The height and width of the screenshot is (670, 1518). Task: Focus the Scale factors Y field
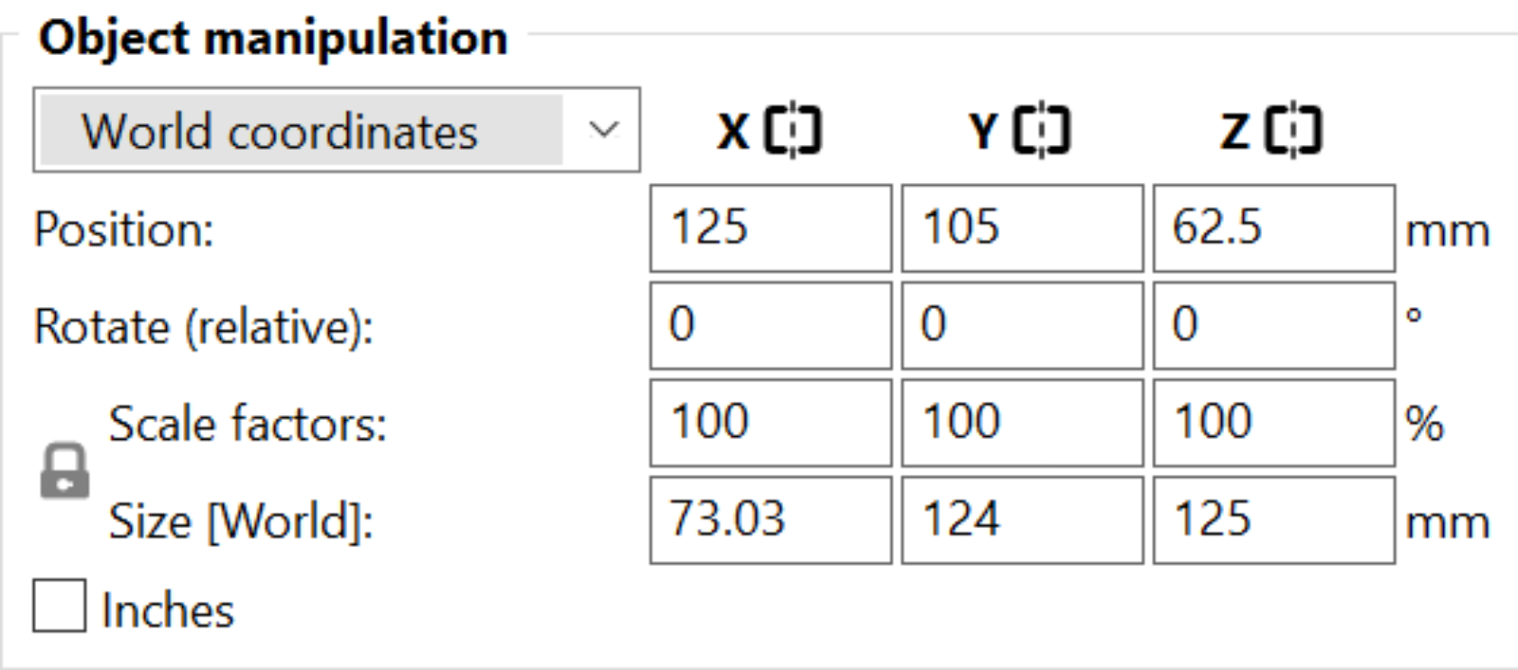pos(1022,423)
